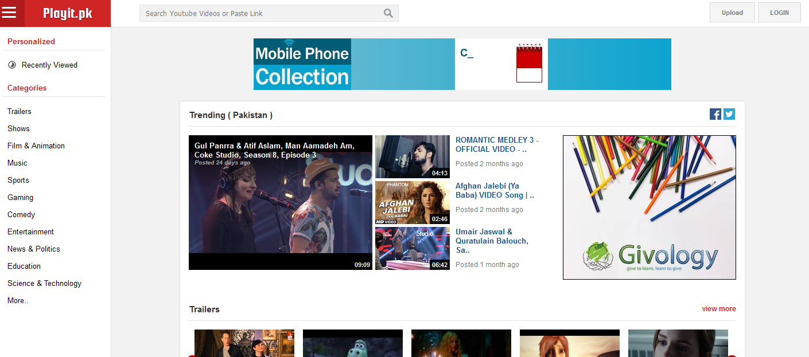Share trending on Facebook icon
This screenshot has height=357, width=809.
coord(715,114)
